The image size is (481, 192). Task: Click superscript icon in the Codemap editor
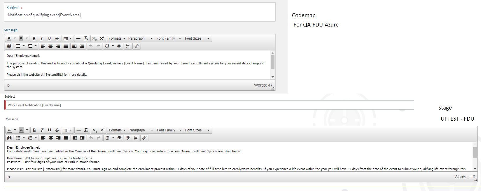point(102,38)
